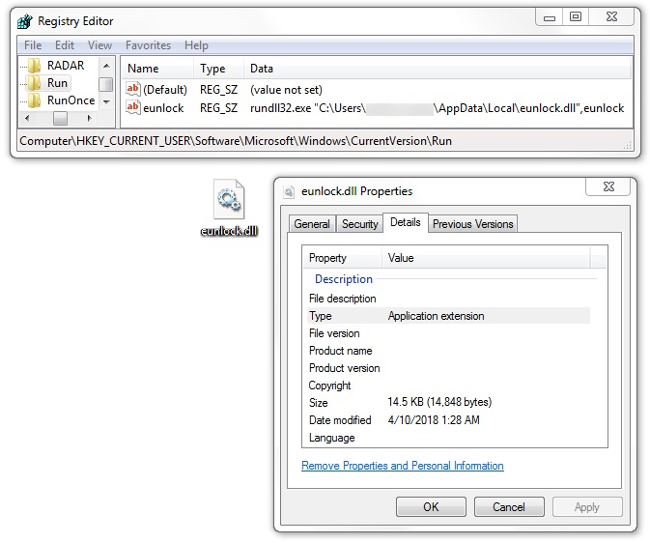Click the eunlock value string icon
The width and height of the screenshot is (650, 543).
tap(133, 108)
